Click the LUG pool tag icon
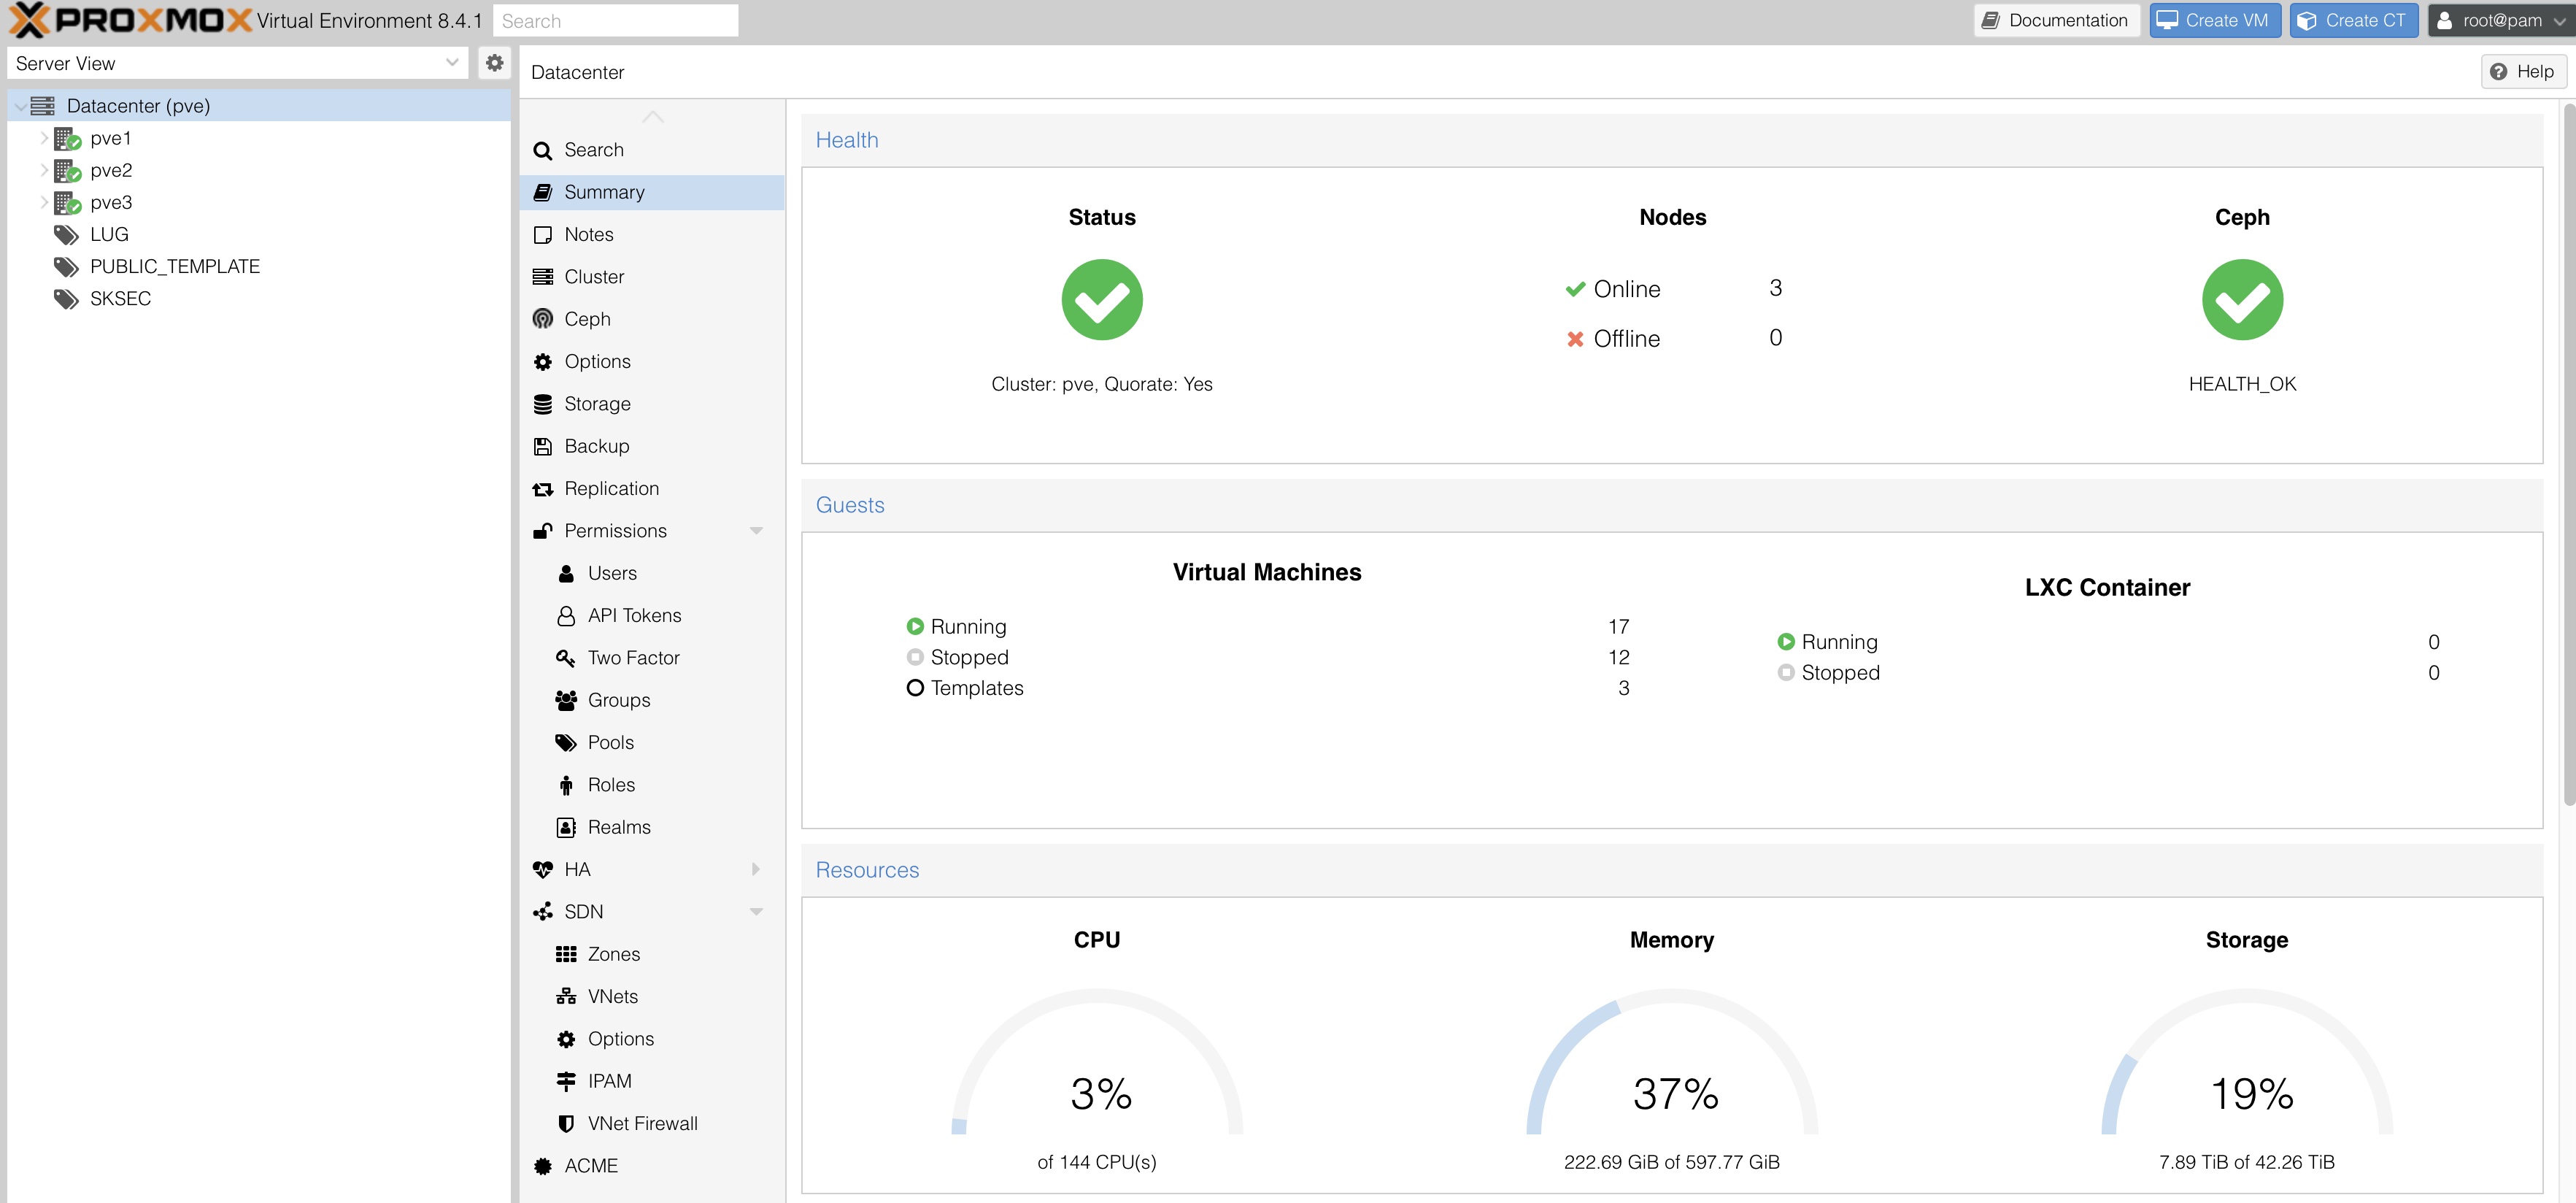 click(66, 234)
